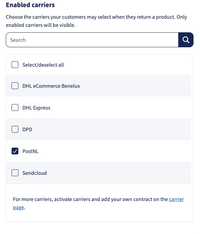
Task: Uncheck the PostNL carrier checkbox
Action: point(15,151)
